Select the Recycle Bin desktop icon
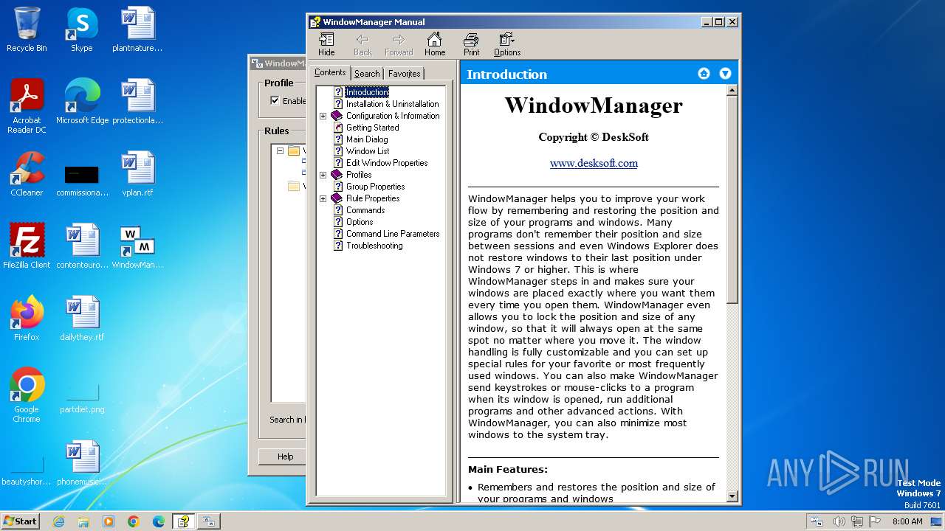The height and width of the screenshot is (531, 945). [x=27, y=29]
